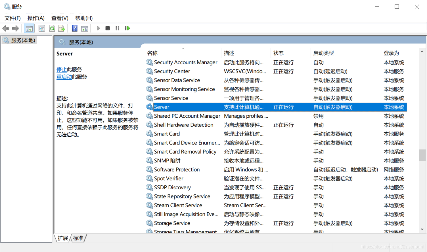Click the Pause Service icon
Image resolution: width=427 pixels, height=252 pixels.
pos(117,28)
